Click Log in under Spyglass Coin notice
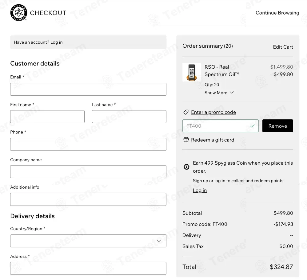The height and width of the screenshot is (280, 307). [200, 190]
